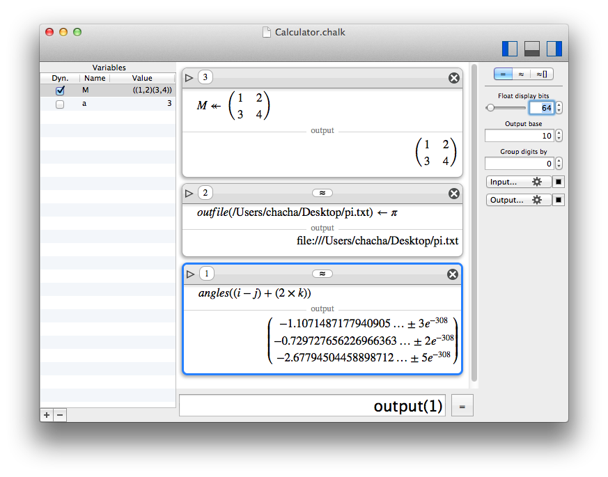Select variable M row name
This screenshot has height=477, width=608.
[x=85, y=90]
